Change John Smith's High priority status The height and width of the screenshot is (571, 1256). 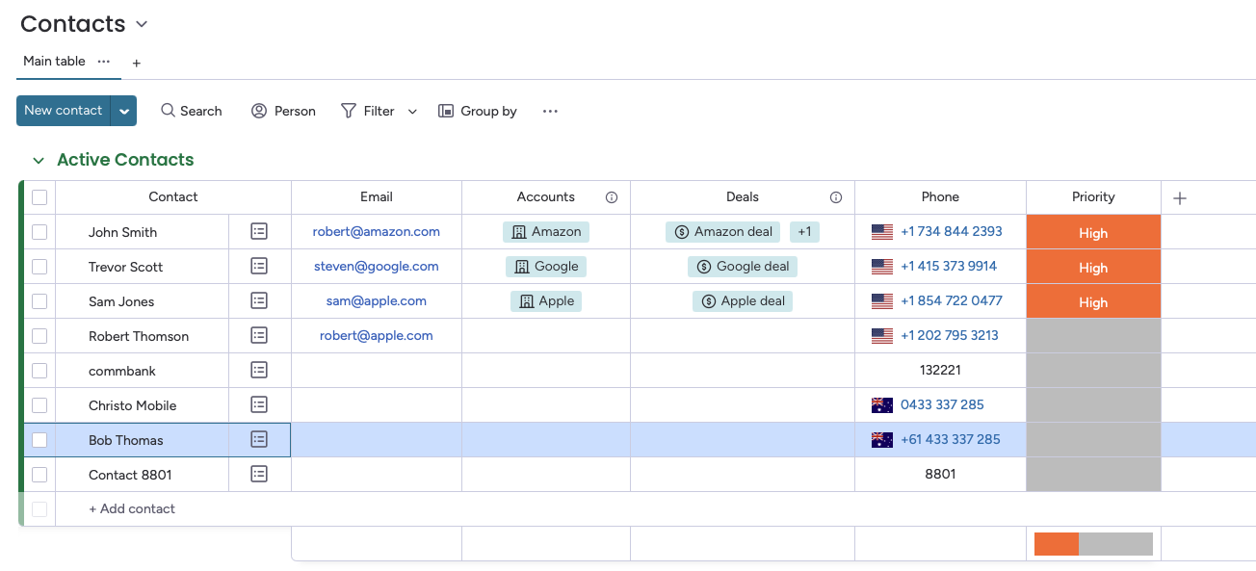[1093, 232]
